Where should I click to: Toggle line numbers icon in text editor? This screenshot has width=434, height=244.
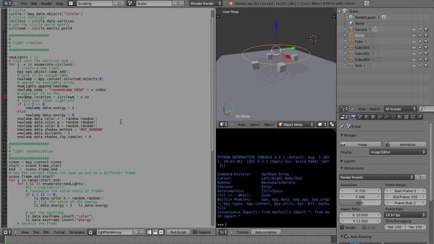coord(149,232)
